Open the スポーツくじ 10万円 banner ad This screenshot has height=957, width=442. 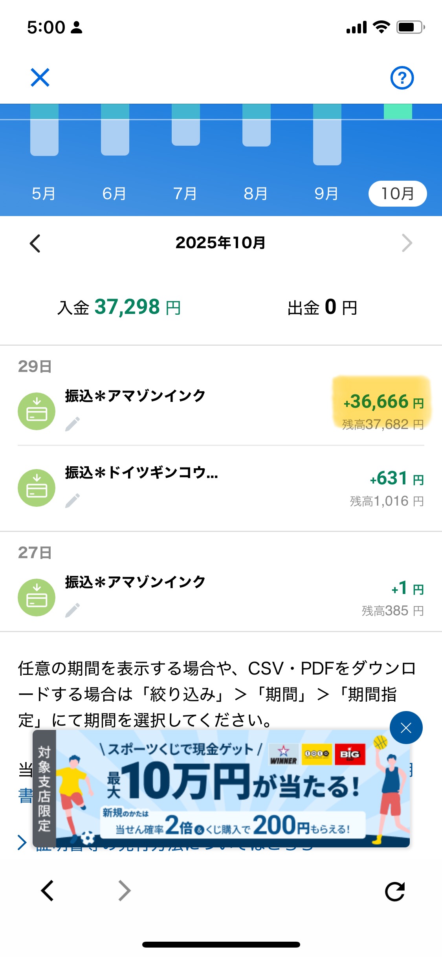point(232,790)
